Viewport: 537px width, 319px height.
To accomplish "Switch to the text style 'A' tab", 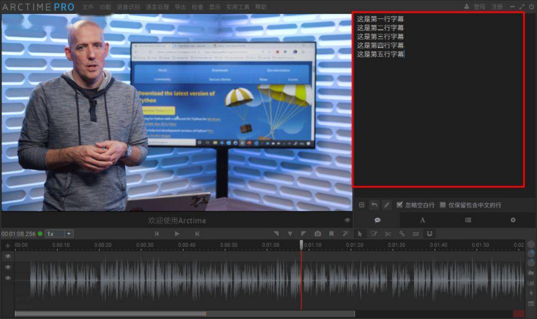I will click(423, 220).
